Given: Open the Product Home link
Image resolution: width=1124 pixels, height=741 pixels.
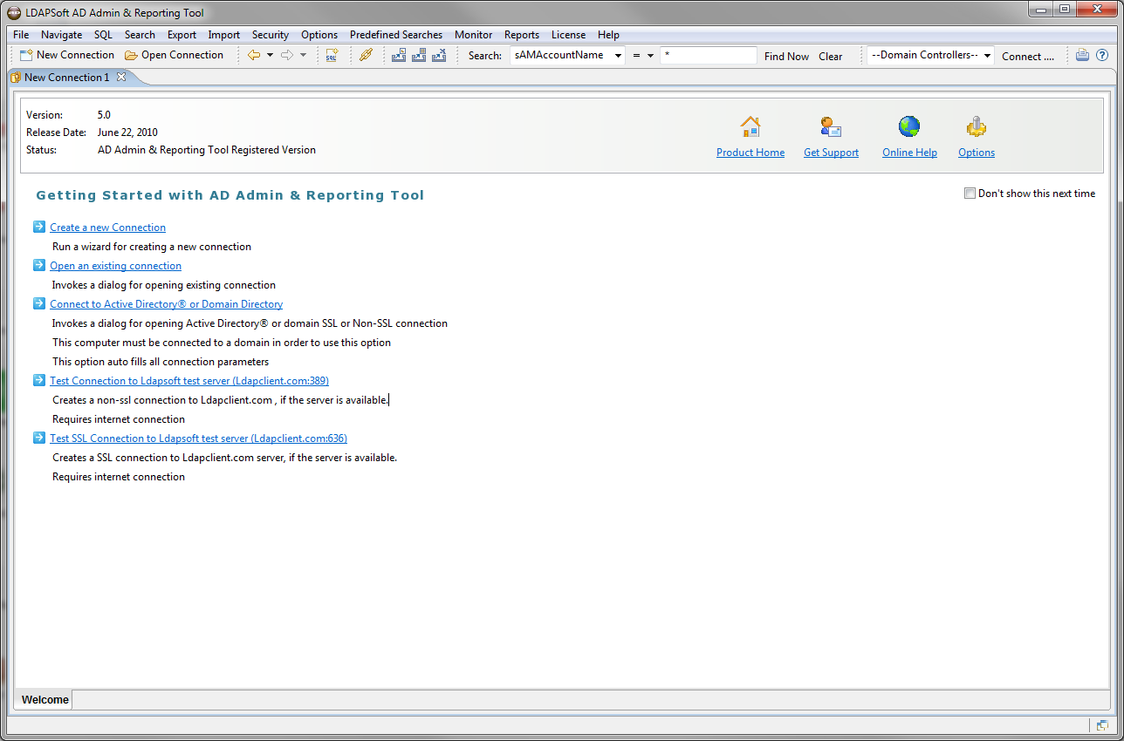Looking at the screenshot, I should click(x=750, y=153).
